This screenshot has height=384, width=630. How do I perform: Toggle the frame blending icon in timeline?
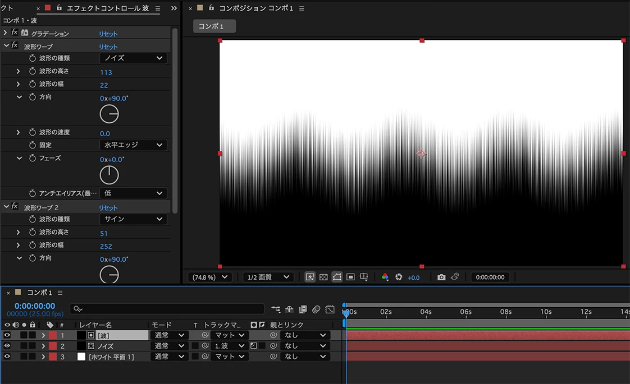click(303, 309)
